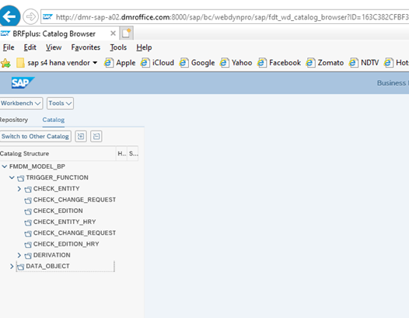Click the CHECK_EDITION_HRY folder icon
The height and width of the screenshot is (318, 409).
point(28,244)
